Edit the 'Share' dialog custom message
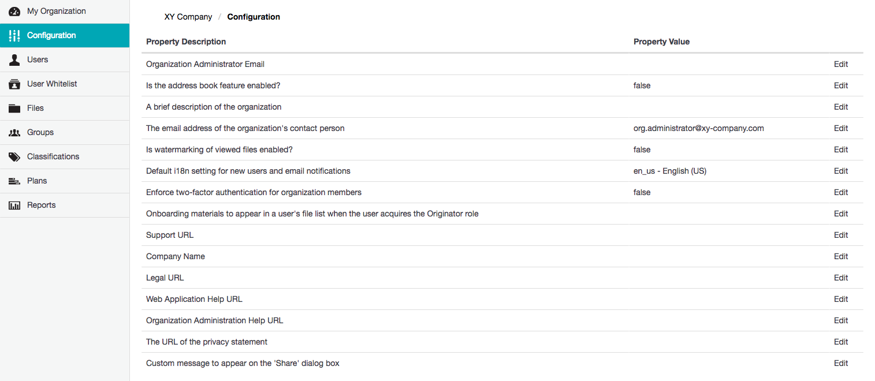 tap(841, 363)
